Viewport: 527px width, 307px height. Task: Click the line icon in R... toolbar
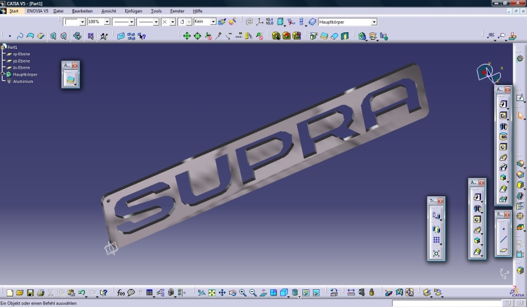(503, 239)
